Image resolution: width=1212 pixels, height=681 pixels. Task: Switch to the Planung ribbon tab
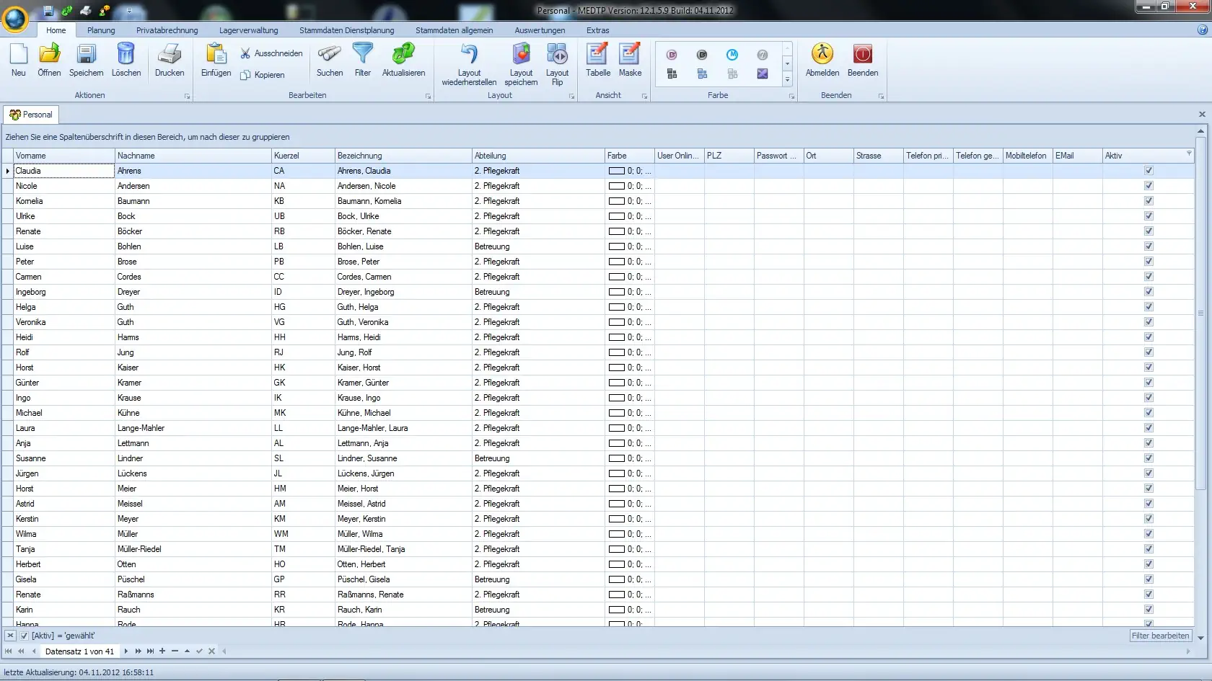(101, 30)
